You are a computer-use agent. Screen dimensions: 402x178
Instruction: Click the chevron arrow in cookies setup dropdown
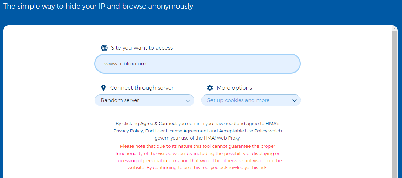point(294,101)
